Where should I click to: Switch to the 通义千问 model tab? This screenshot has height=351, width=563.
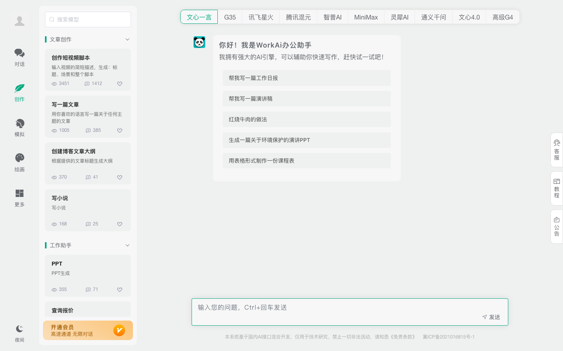(433, 17)
